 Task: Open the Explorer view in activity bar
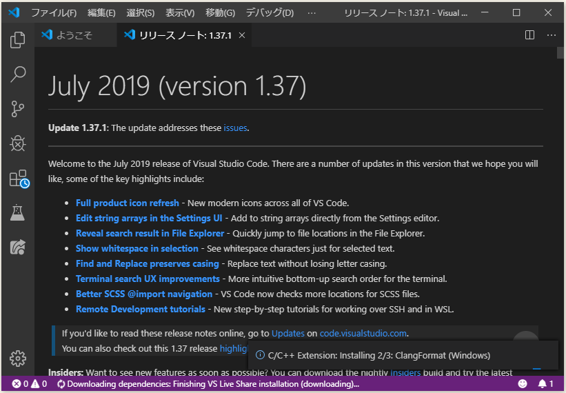click(18, 40)
